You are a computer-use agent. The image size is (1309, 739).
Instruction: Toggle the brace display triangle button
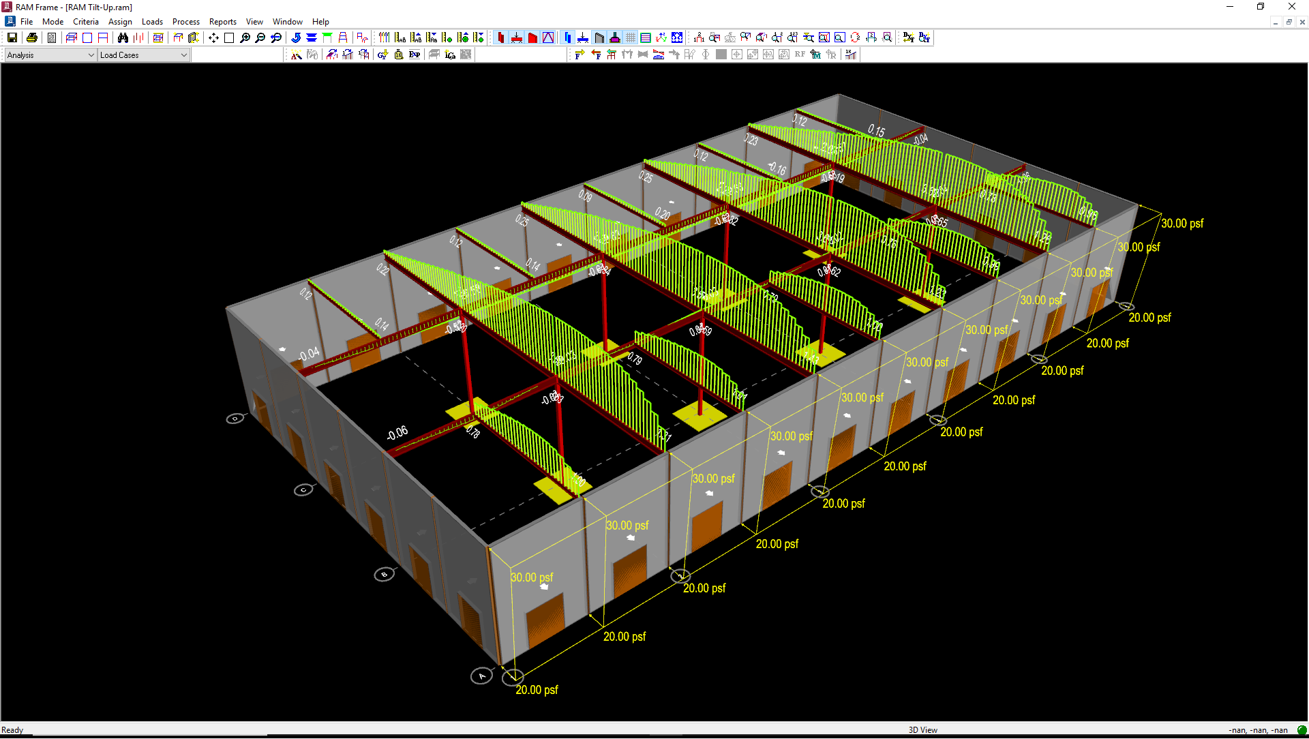pyautogui.click(x=548, y=37)
